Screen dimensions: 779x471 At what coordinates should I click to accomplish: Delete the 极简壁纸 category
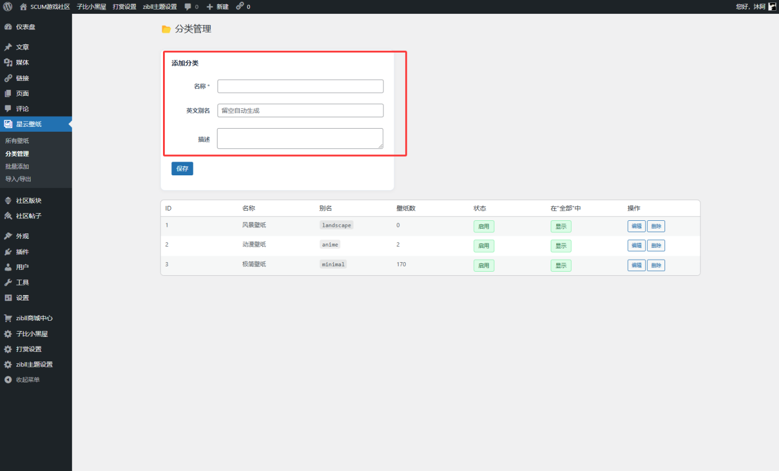pyautogui.click(x=656, y=265)
